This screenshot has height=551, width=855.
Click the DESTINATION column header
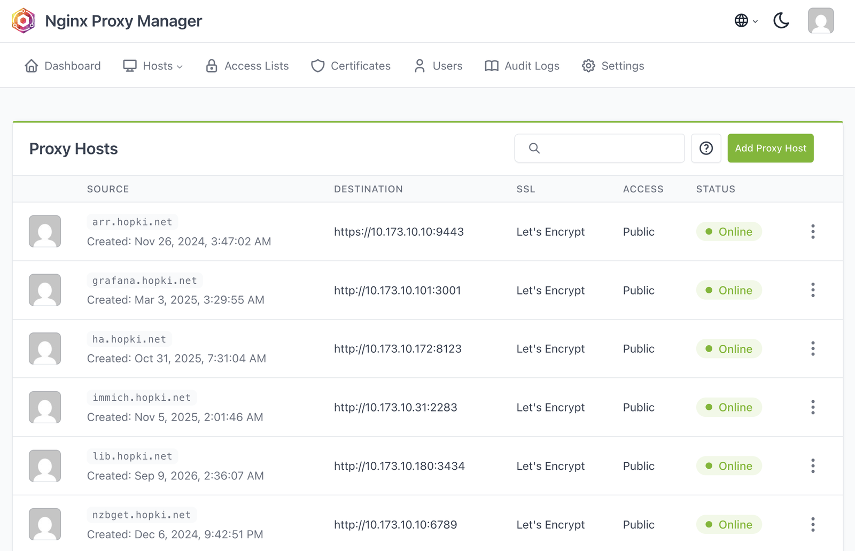[368, 189]
